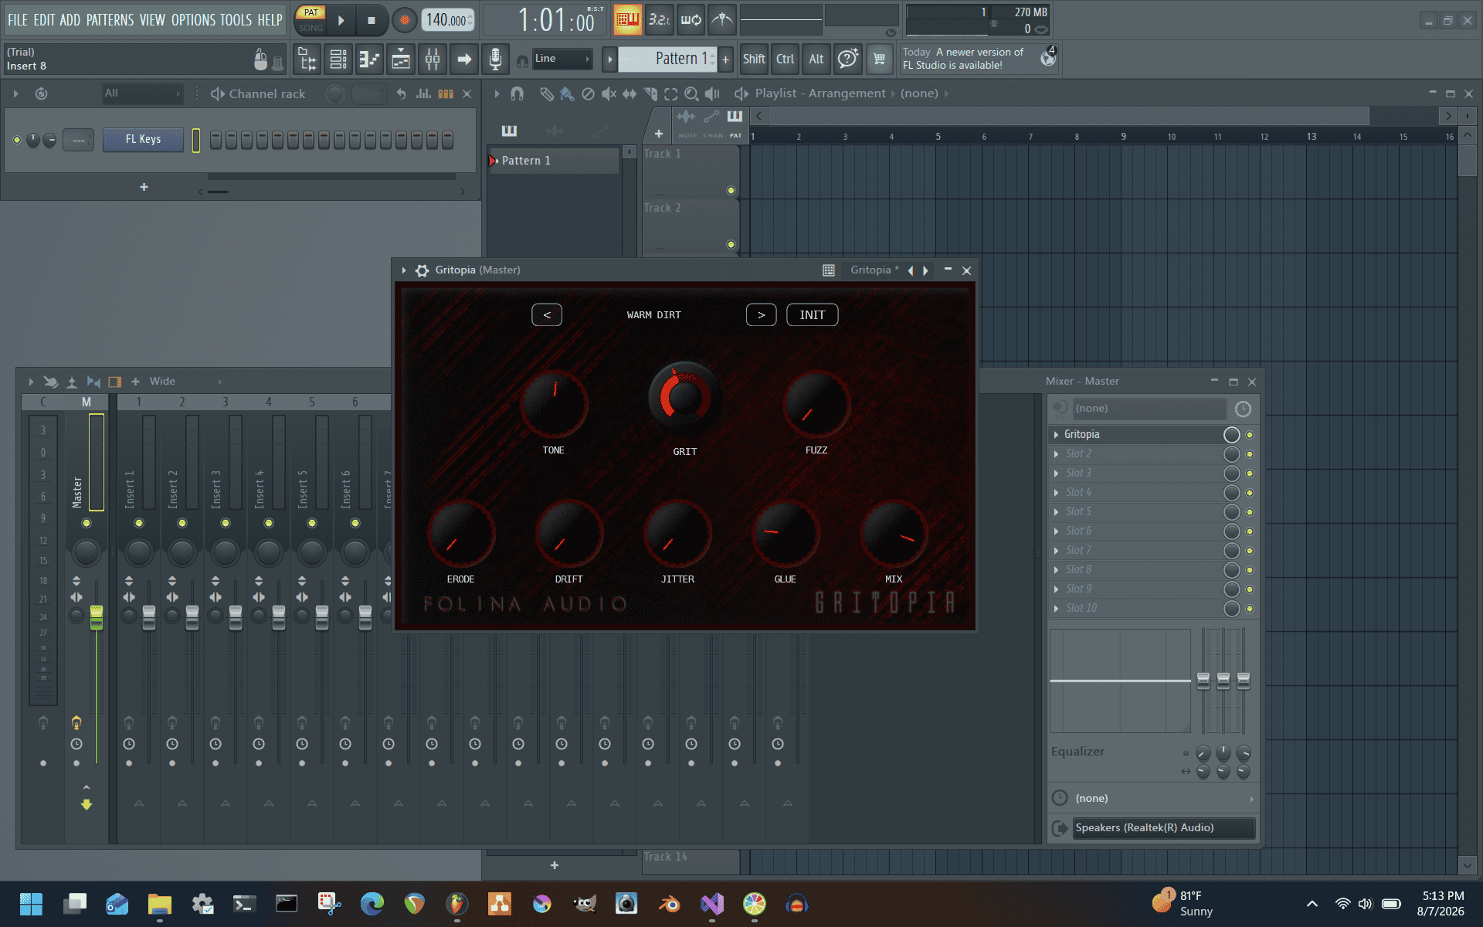Go to next Gritopia preset with >
Viewport: 1483px width, 927px height.
click(x=761, y=315)
